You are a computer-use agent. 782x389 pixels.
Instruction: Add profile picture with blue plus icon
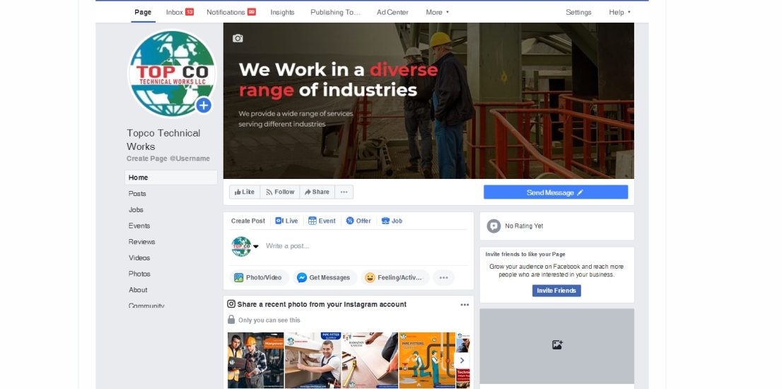click(x=204, y=105)
